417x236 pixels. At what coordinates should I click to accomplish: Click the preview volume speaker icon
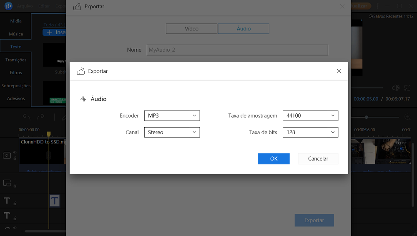click(395, 88)
